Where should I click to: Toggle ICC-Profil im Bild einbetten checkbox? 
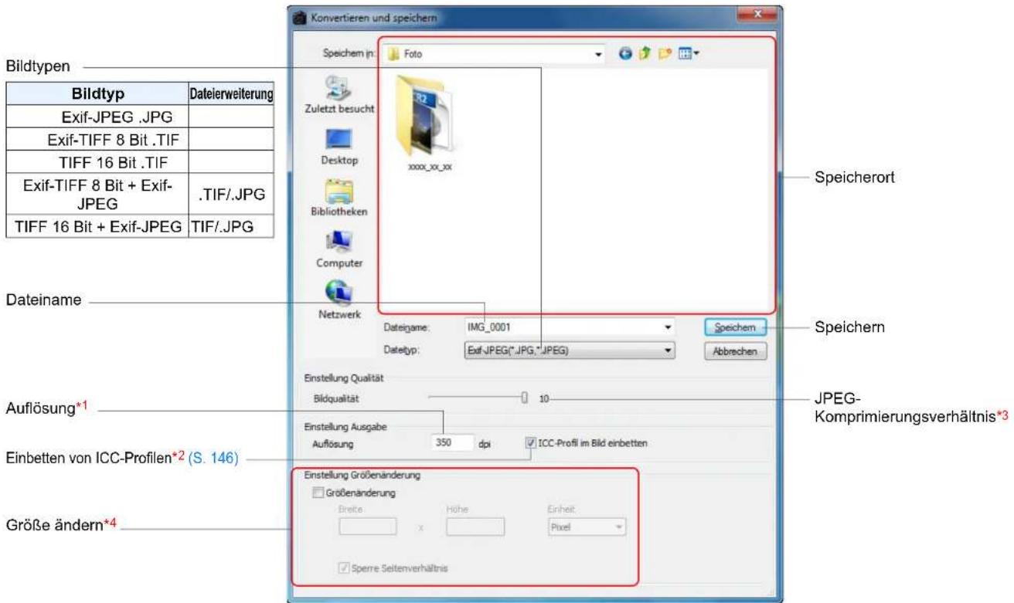530,443
